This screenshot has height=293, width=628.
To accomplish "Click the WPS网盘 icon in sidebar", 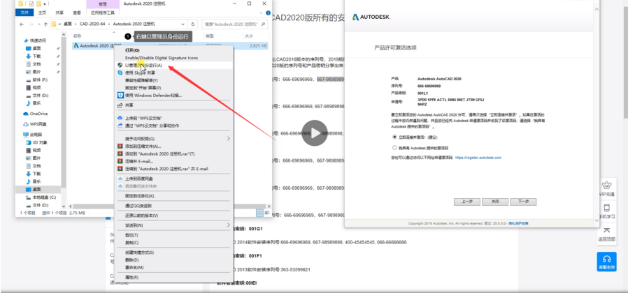I will point(26,124).
